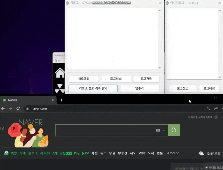223x170 pixels.
Task: Click the green search button
Action: [174, 130]
